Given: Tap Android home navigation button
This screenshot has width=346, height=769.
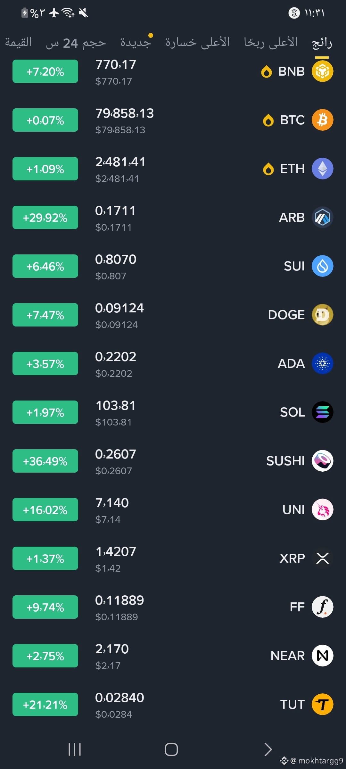Looking at the screenshot, I should [x=171, y=749].
